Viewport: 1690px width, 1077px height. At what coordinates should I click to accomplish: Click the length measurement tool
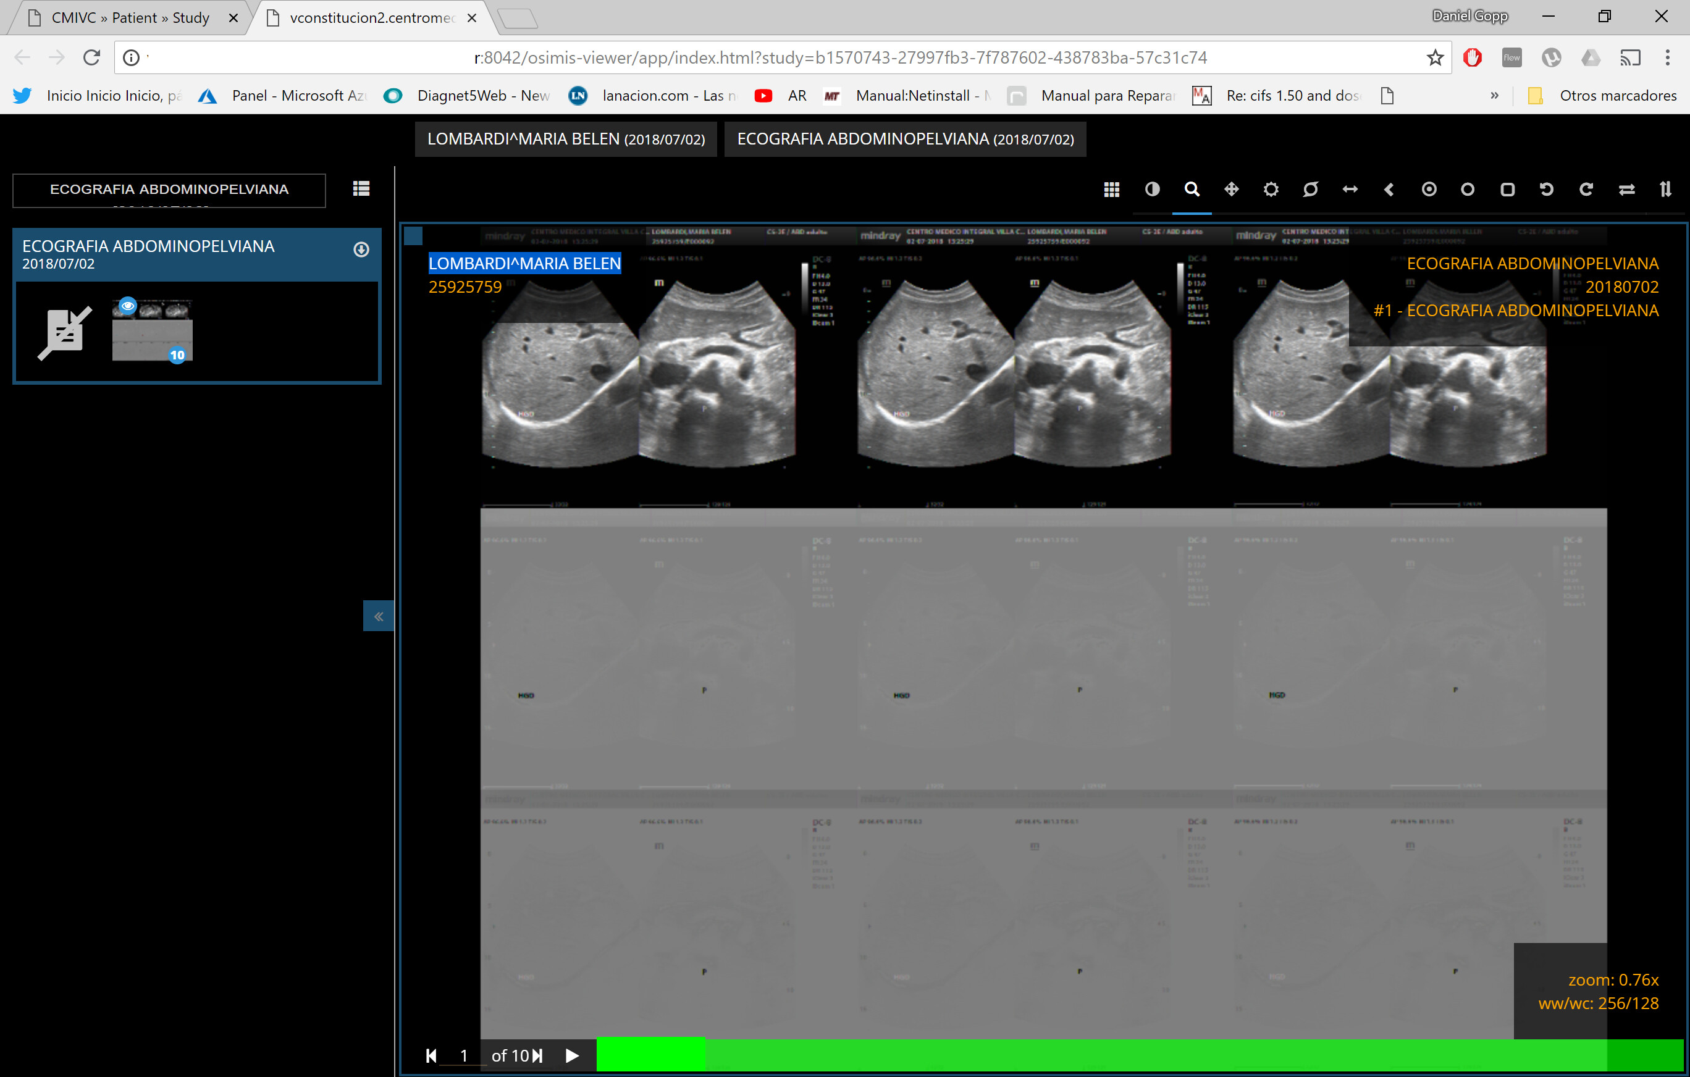click(x=1350, y=190)
